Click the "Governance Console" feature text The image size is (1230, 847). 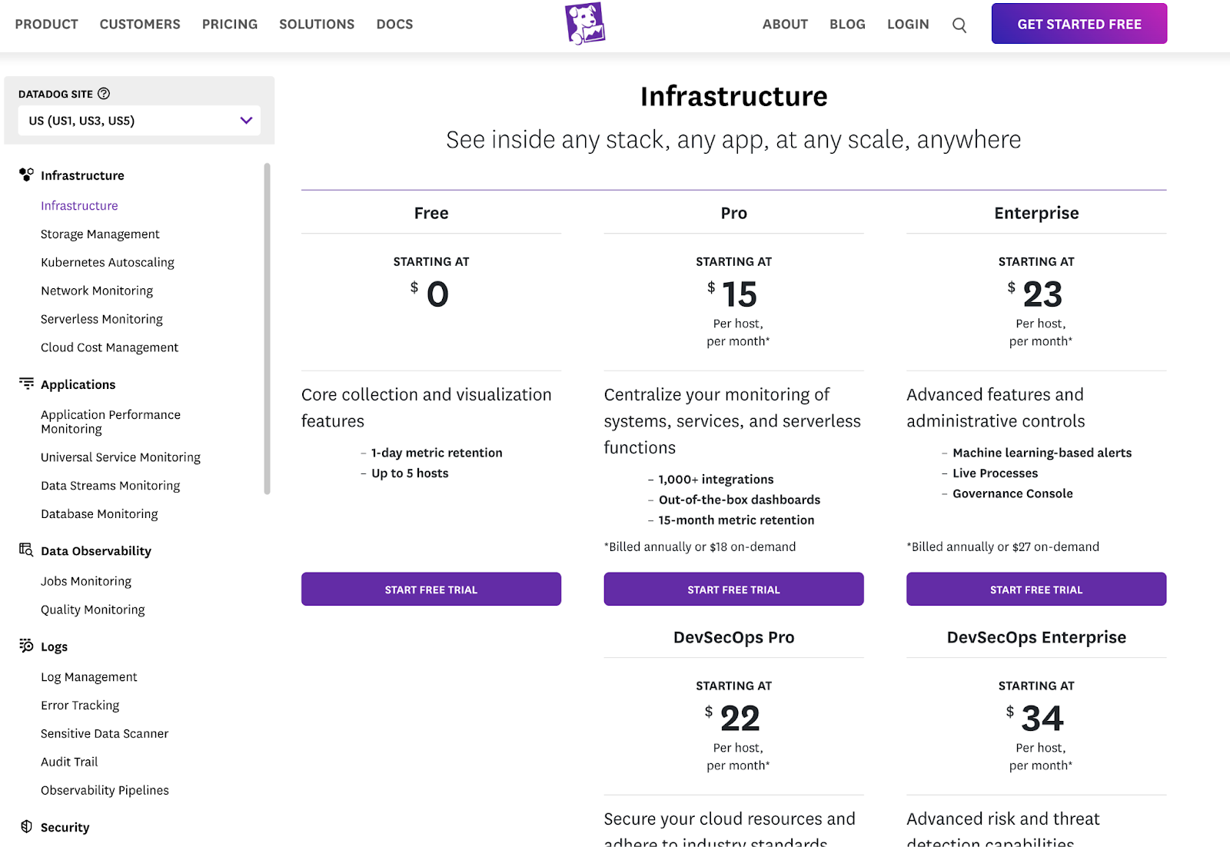pyautogui.click(x=1012, y=493)
